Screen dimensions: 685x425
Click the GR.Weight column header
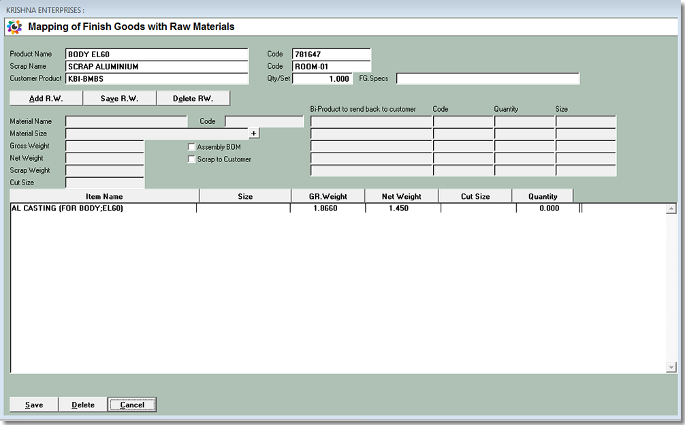(x=328, y=196)
